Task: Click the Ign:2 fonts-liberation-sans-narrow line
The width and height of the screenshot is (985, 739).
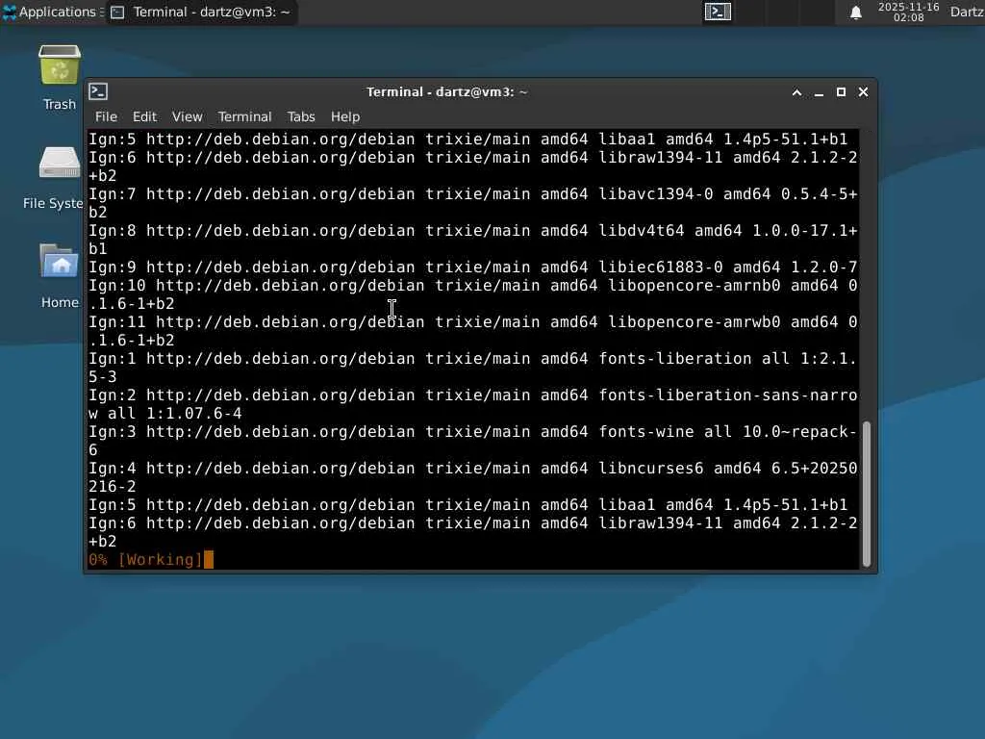Action: (x=473, y=403)
